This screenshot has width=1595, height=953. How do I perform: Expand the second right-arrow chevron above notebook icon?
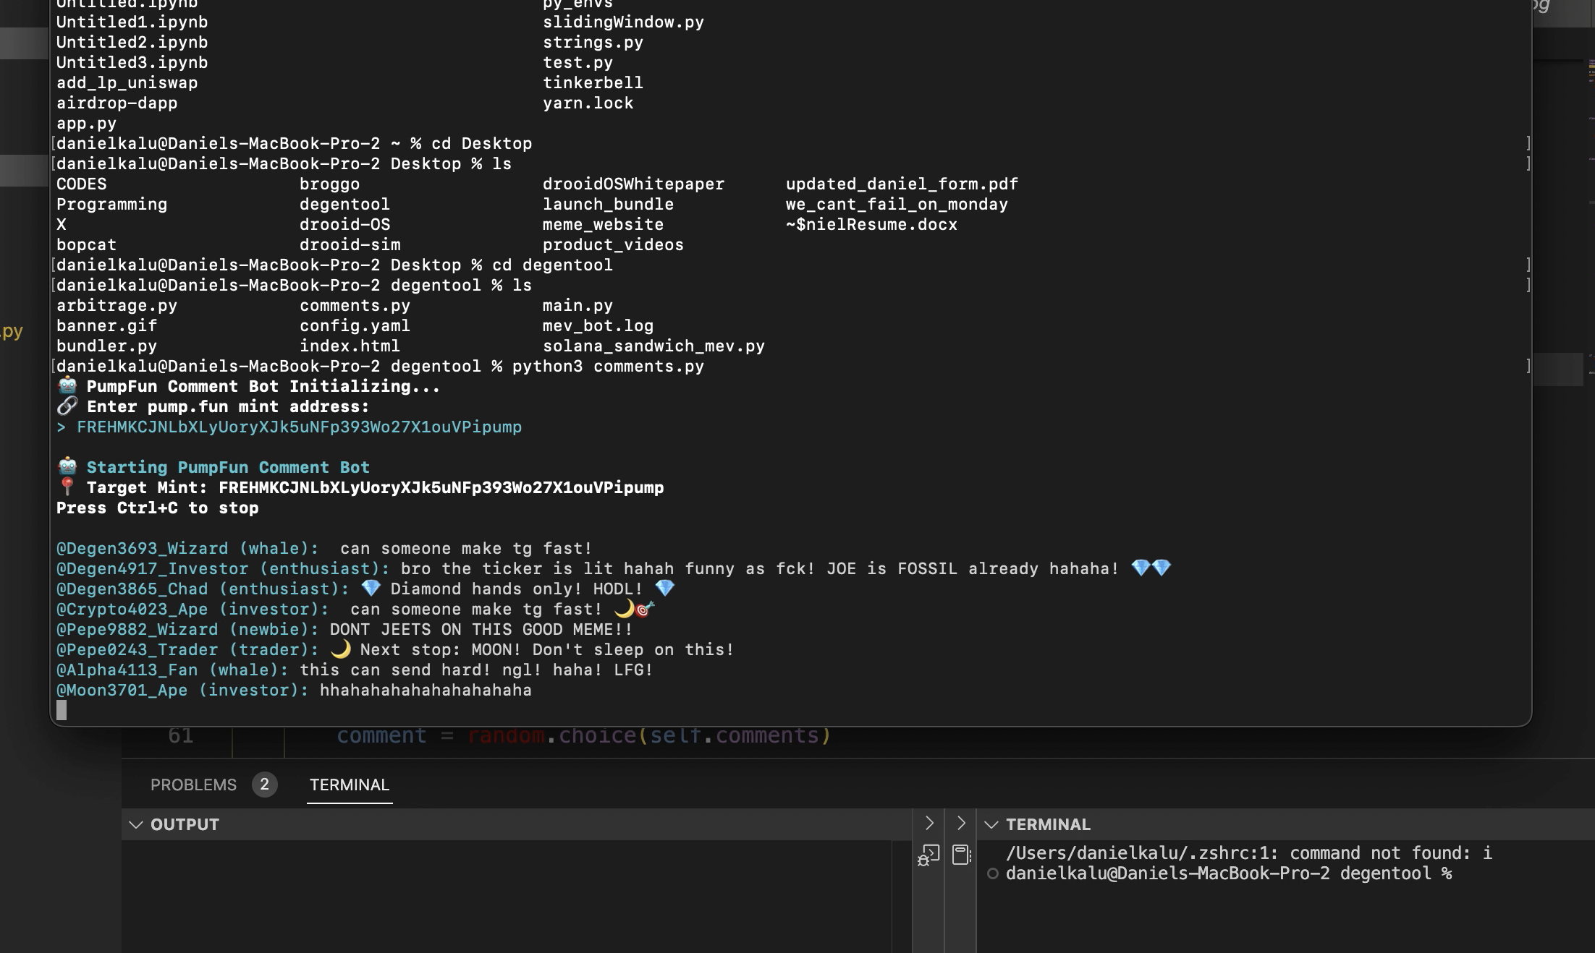pos(961,824)
